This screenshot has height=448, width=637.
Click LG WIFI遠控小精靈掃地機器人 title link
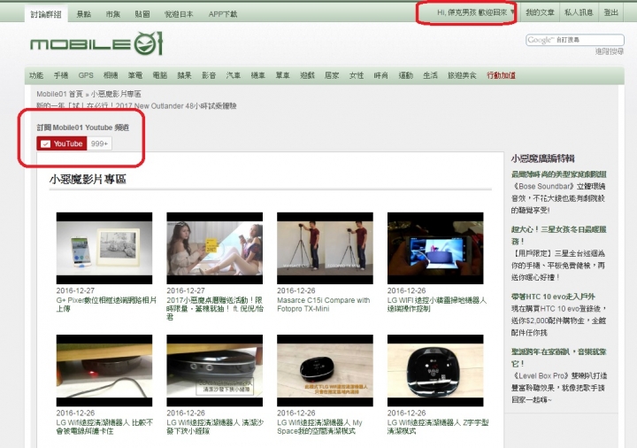437,304
